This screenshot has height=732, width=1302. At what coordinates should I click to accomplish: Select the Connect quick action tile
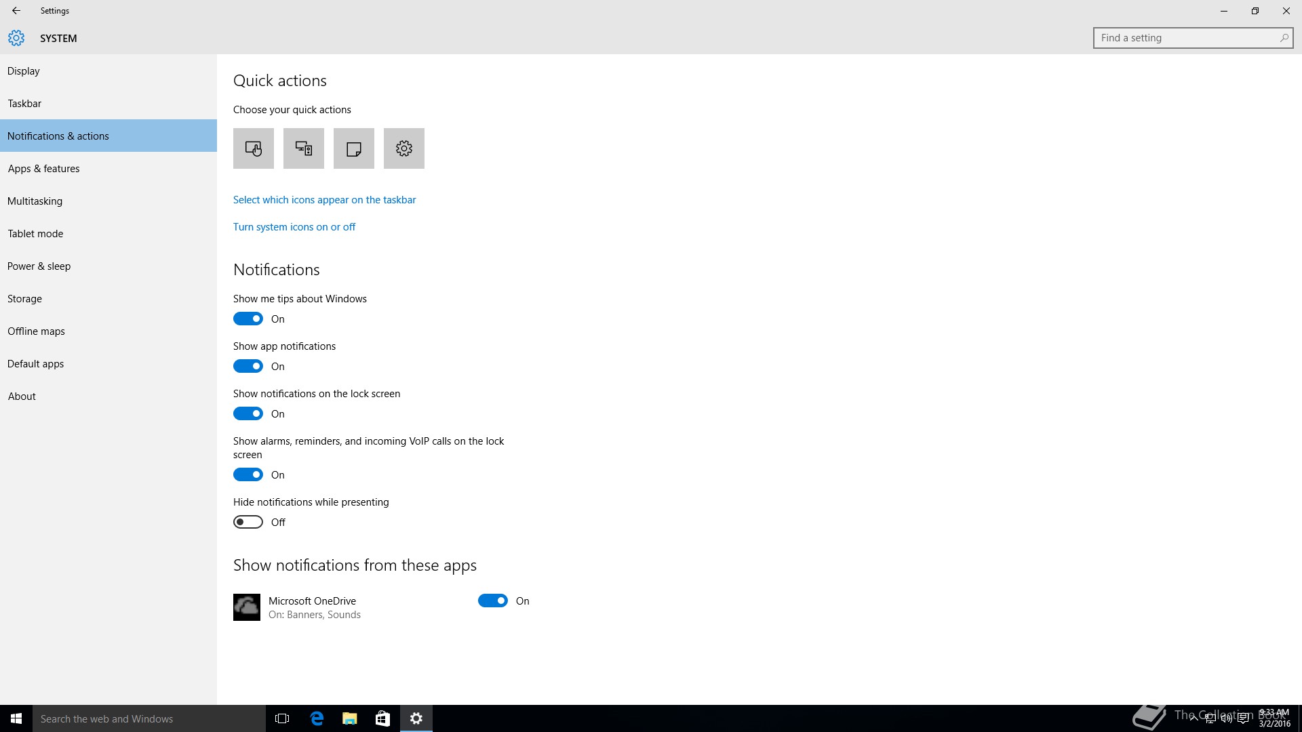pos(304,148)
